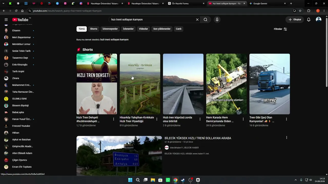Select the Shorts filter chip

tap(94, 29)
